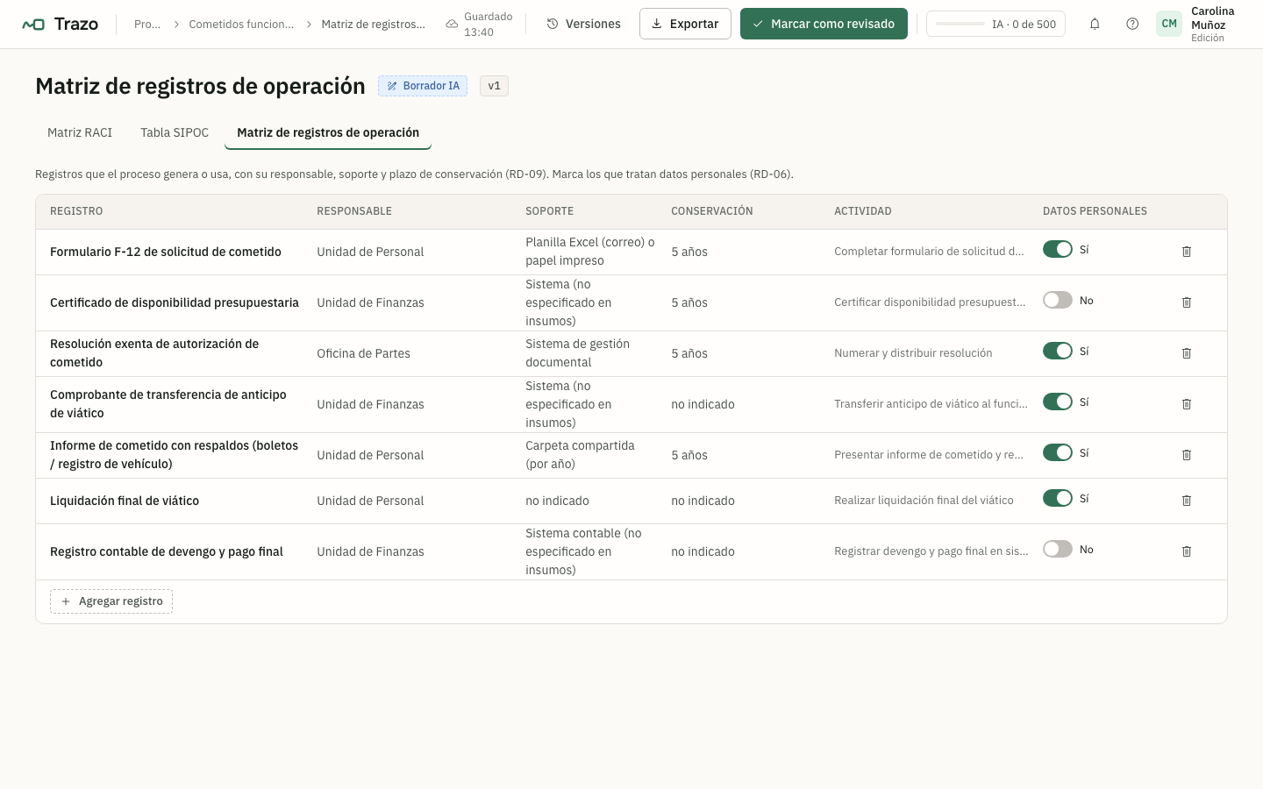Click the Exportar button
This screenshot has height=789, width=1263.
[x=685, y=24]
